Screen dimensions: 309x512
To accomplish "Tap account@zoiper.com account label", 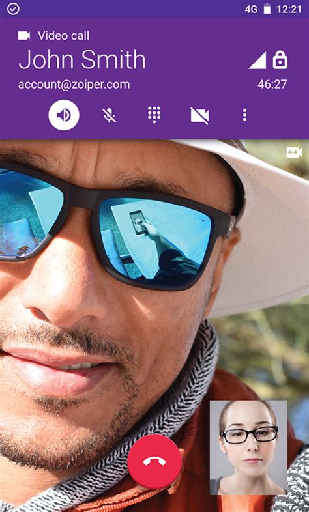I will point(74,85).
